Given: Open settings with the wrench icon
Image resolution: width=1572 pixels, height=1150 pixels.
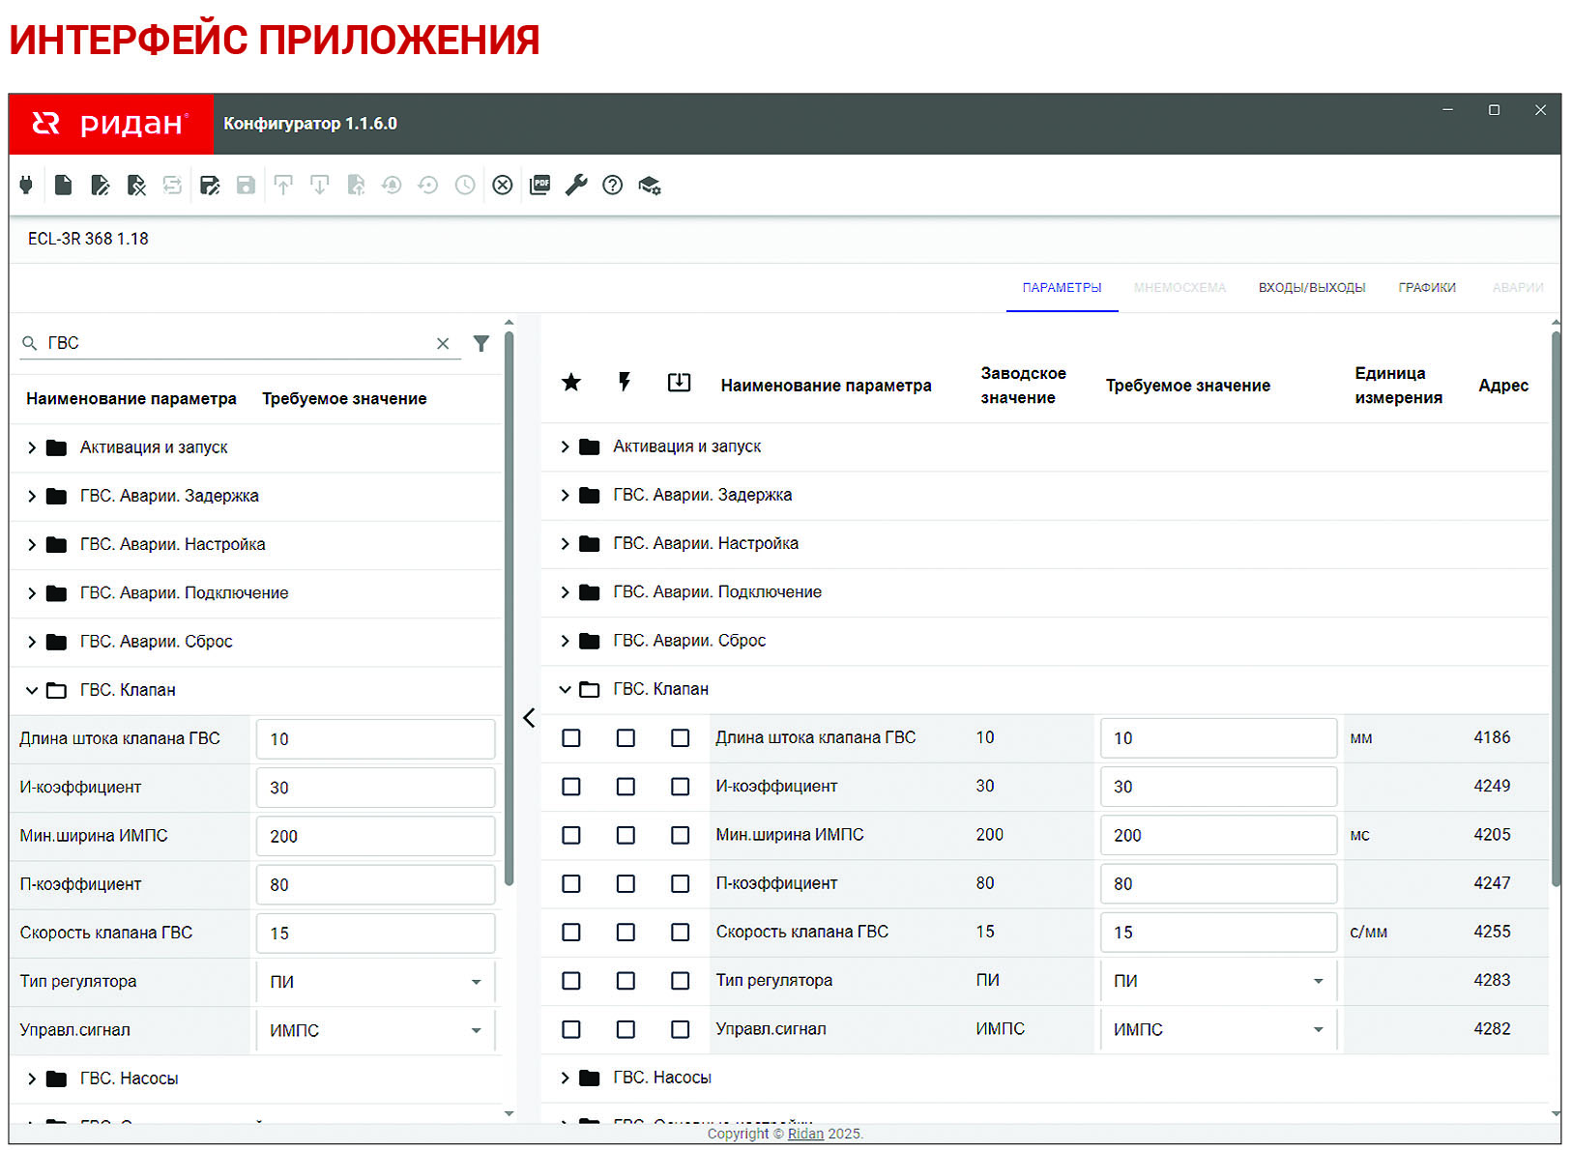Looking at the screenshot, I should (x=576, y=185).
